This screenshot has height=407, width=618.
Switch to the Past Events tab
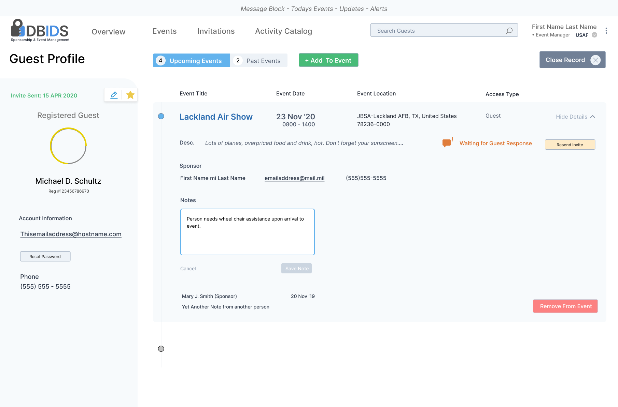[258, 61]
